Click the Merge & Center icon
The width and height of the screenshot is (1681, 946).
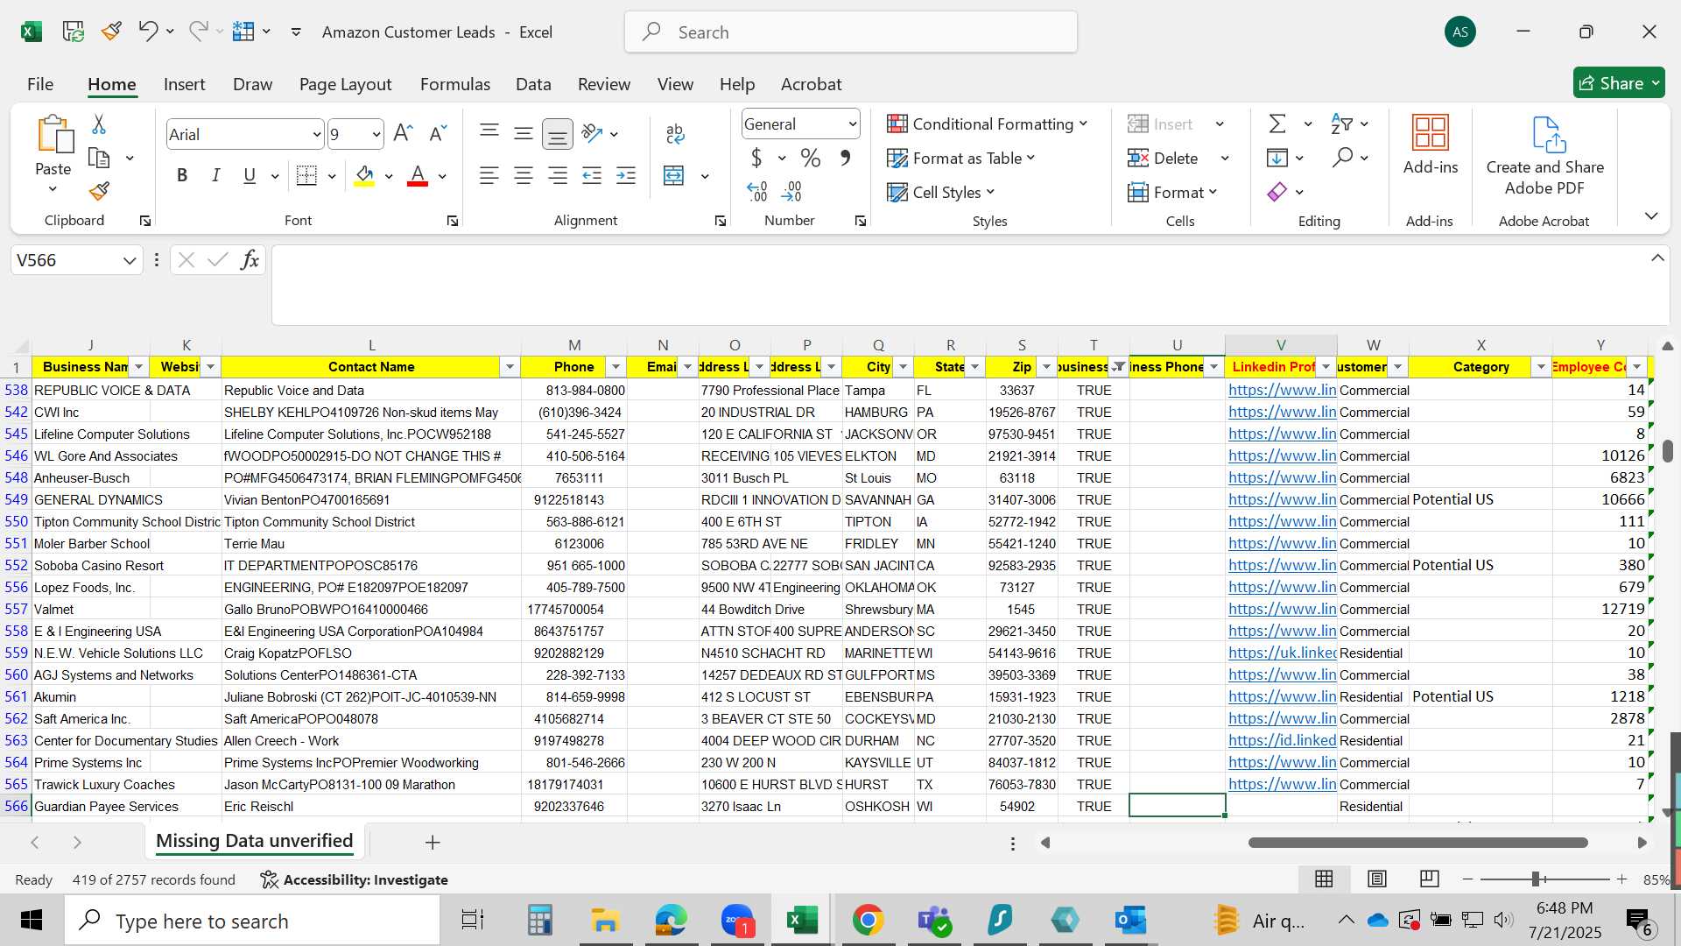point(673,175)
